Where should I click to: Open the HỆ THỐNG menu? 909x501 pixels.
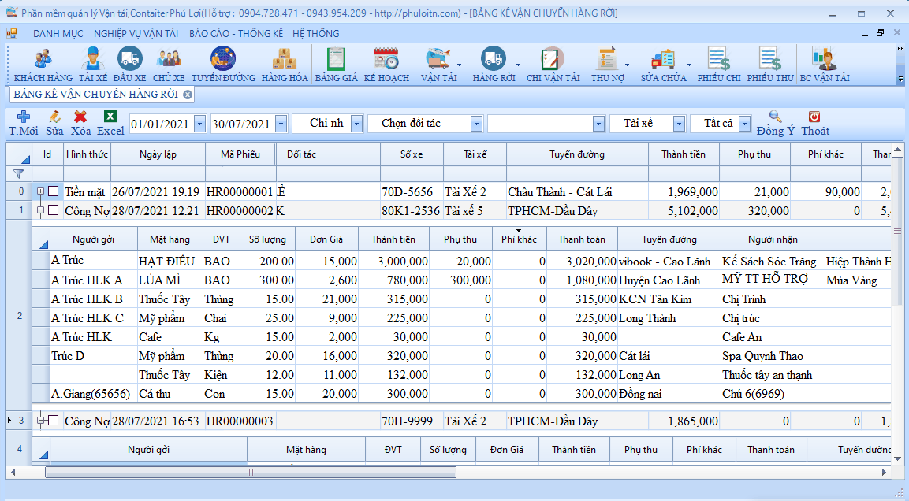tap(316, 34)
